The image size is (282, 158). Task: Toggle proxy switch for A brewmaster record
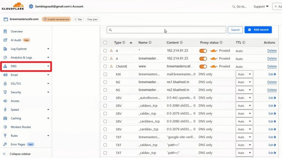[x=203, y=59]
